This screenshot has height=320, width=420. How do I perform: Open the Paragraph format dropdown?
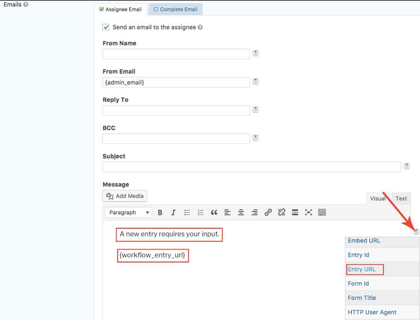tap(129, 213)
